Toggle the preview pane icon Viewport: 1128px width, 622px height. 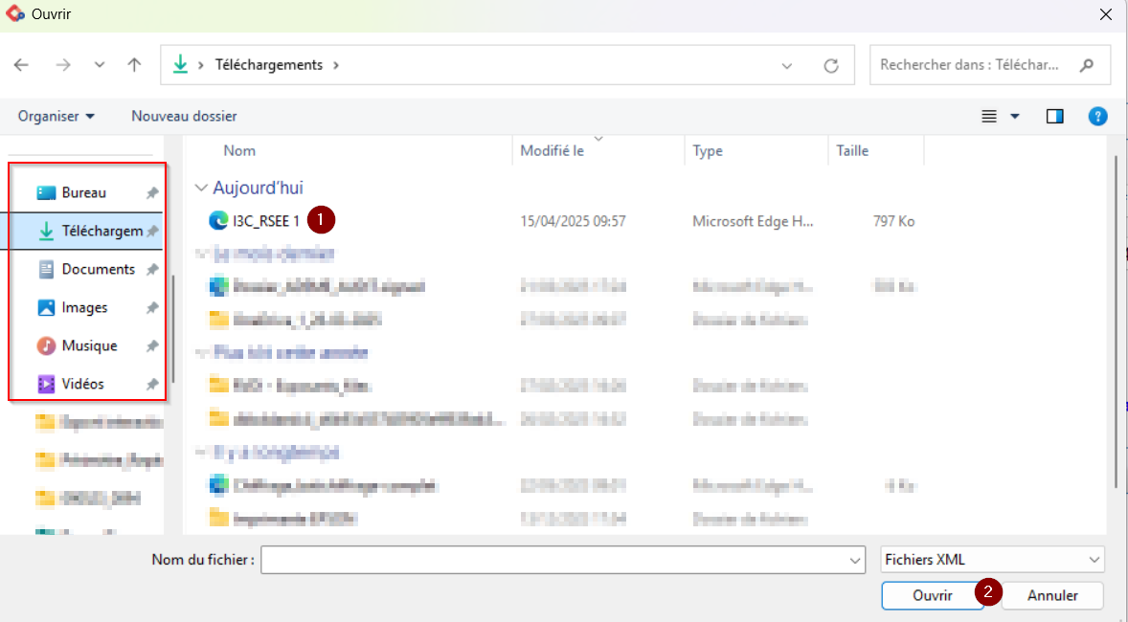pos(1054,116)
